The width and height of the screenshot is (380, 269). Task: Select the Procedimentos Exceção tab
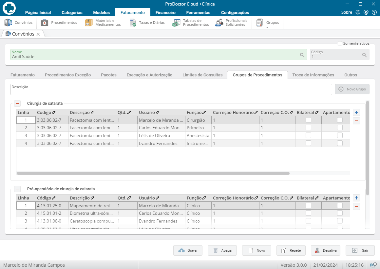pyautogui.click(x=68, y=75)
